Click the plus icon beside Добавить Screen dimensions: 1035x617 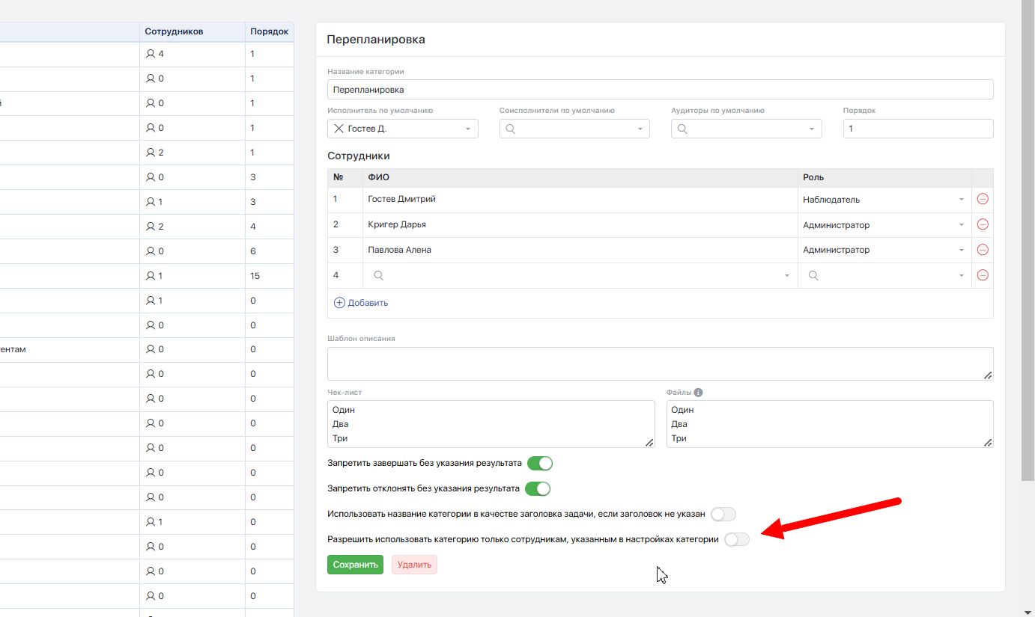pos(339,303)
